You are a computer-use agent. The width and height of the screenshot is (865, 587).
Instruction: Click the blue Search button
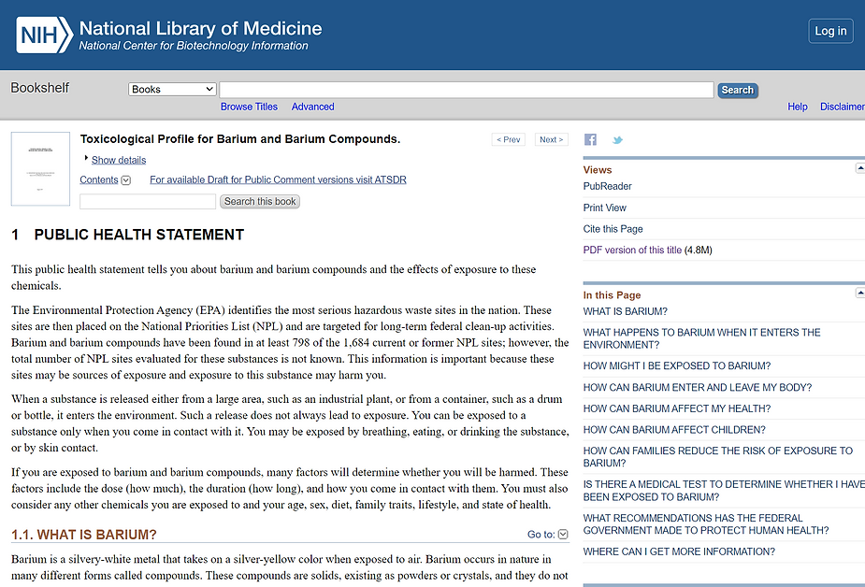737,91
